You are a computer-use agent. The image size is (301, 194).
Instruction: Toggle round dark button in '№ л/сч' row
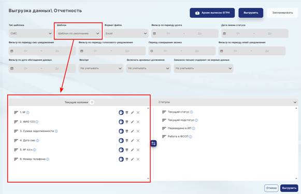click(121, 150)
